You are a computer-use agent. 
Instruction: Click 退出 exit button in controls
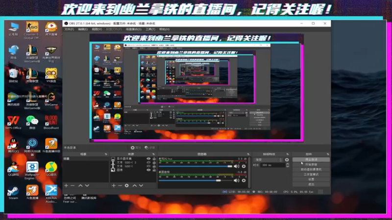click(311, 184)
